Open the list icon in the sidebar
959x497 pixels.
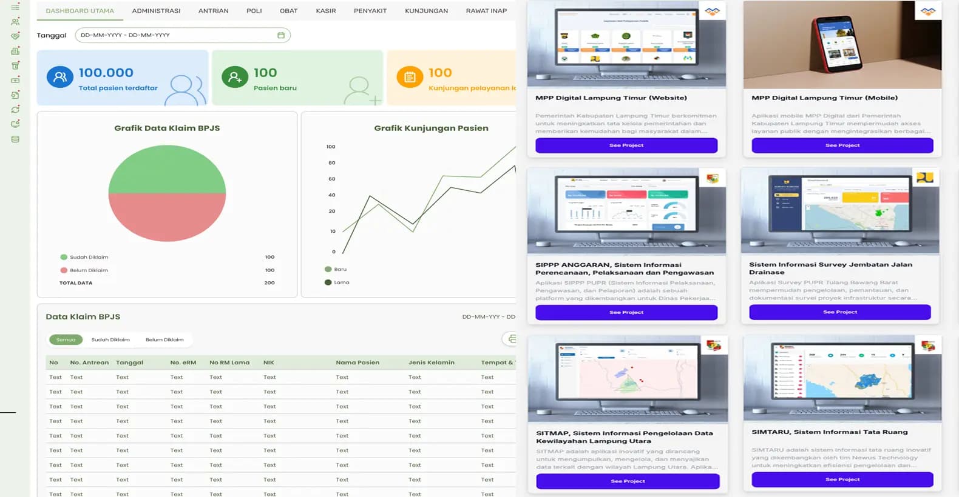coord(15,7)
